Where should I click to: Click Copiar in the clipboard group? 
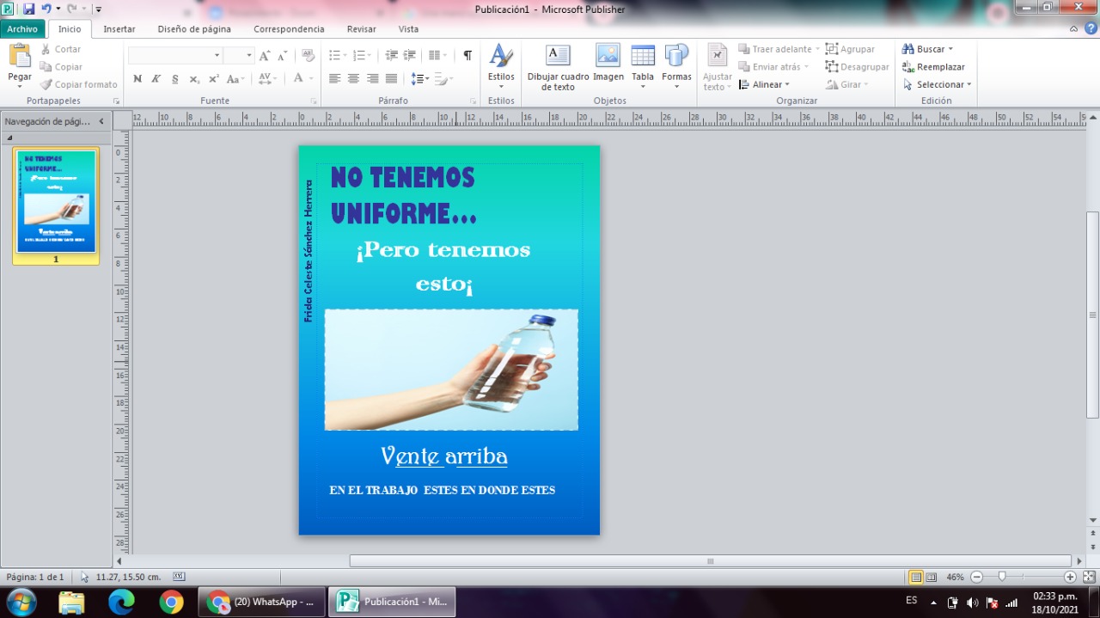point(60,67)
